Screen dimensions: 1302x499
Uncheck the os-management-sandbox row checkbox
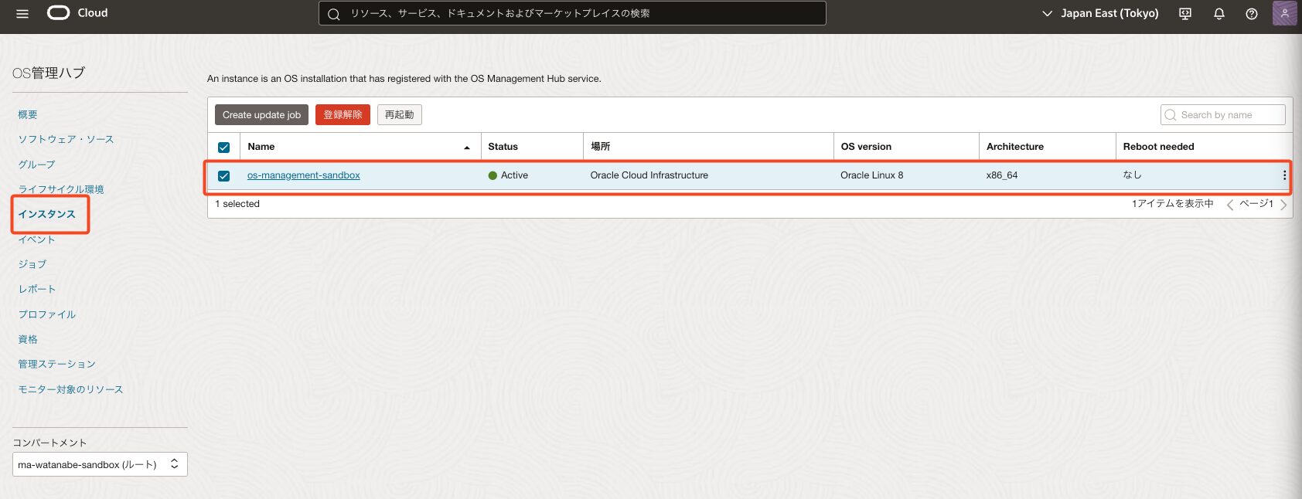tap(224, 176)
